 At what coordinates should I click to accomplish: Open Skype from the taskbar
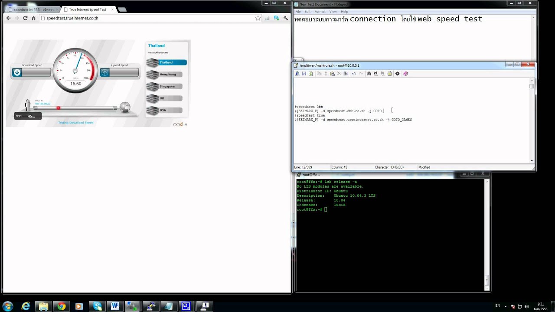coord(97,306)
